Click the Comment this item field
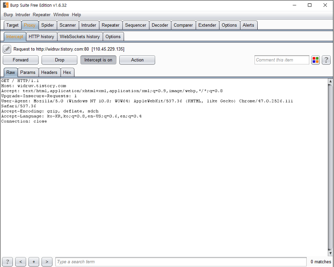Viewport: 334px width, 267px height. pyautogui.click(x=282, y=60)
